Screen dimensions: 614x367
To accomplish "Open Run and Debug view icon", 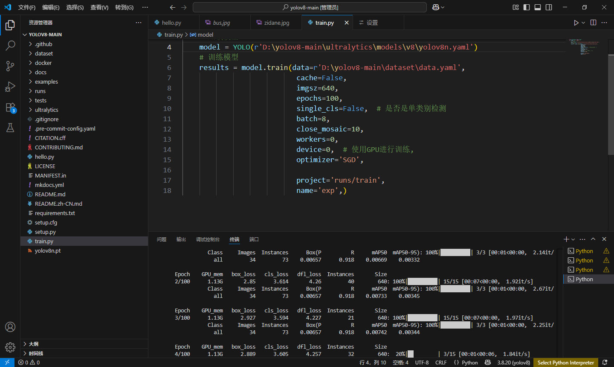I will (10, 87).
